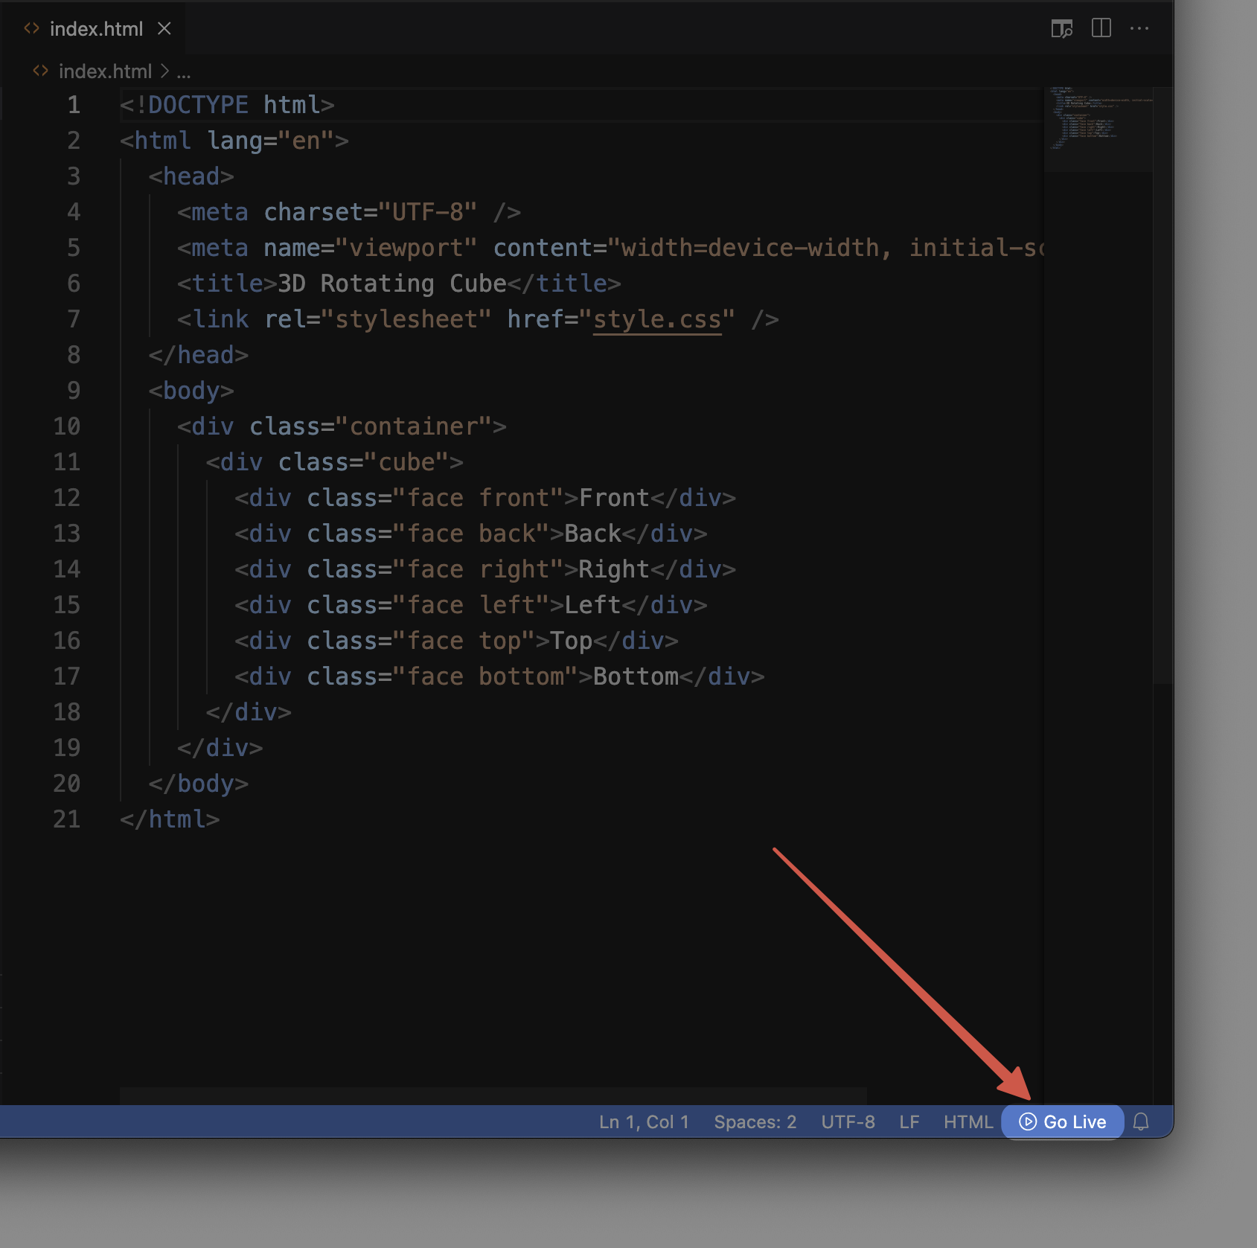Viewport: 1257px width, 1248px height.
Task: Click the open preview icon in title bar
Action: 1061,28
